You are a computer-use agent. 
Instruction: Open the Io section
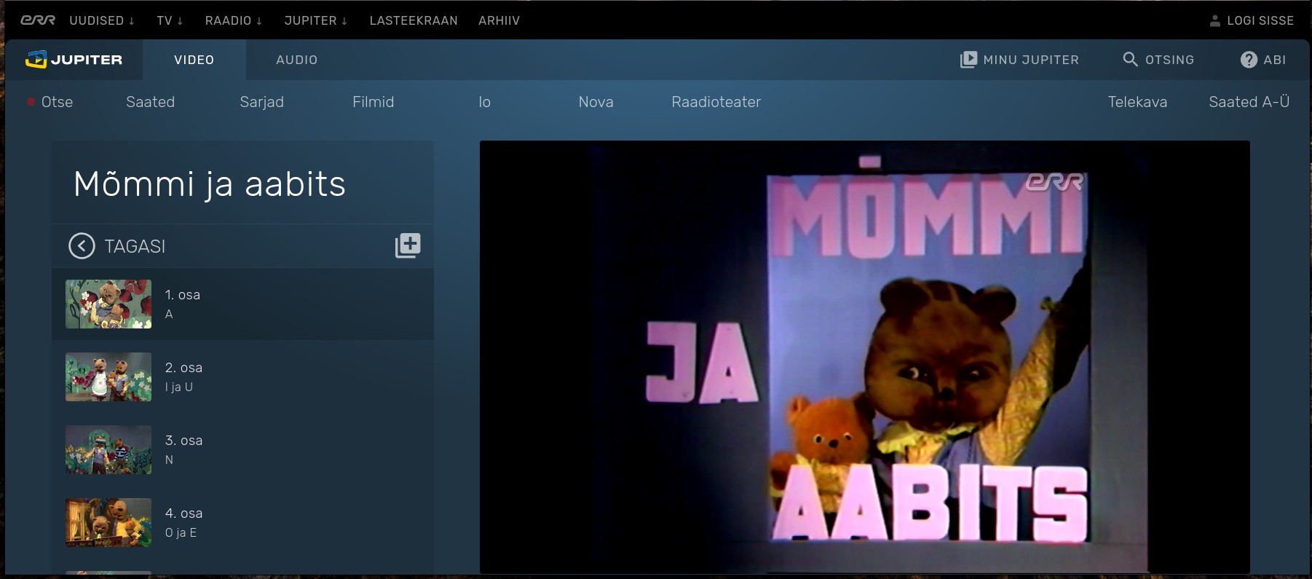(x=485, y=102)
